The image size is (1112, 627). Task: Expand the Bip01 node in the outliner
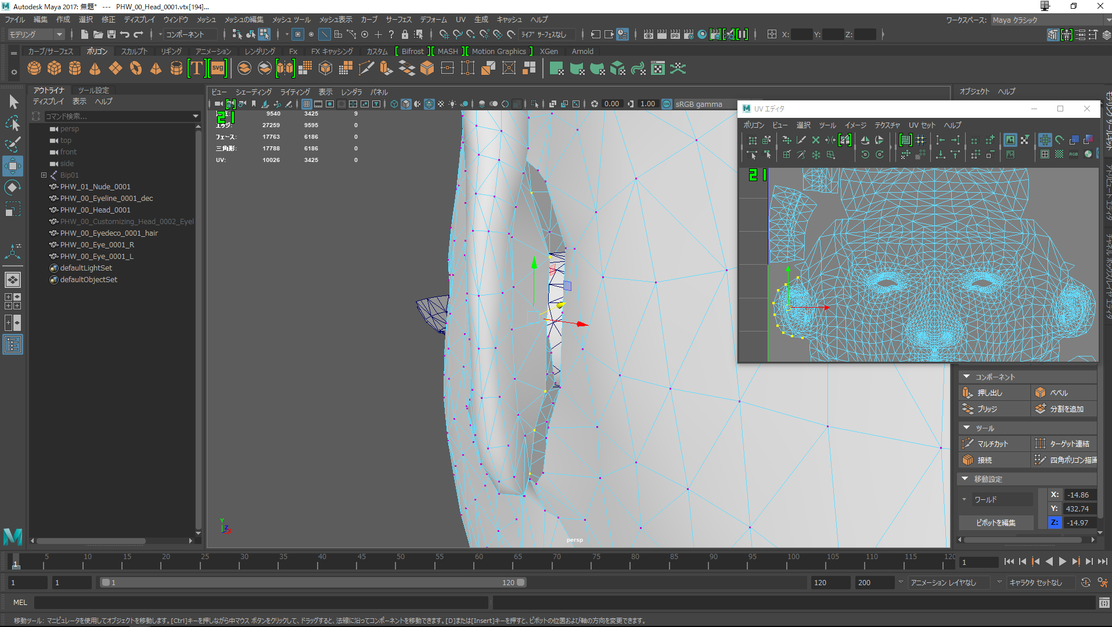point(44,175)
